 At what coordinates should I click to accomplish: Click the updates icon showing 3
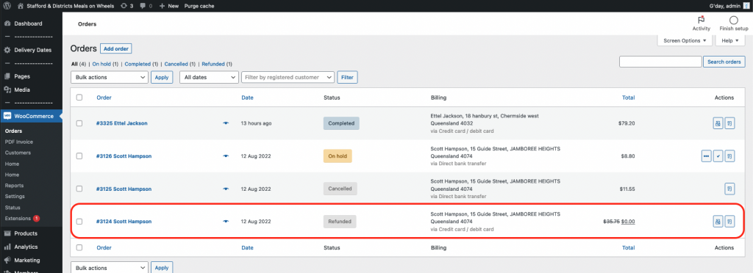pyautogui.click(x=124, y=6)
